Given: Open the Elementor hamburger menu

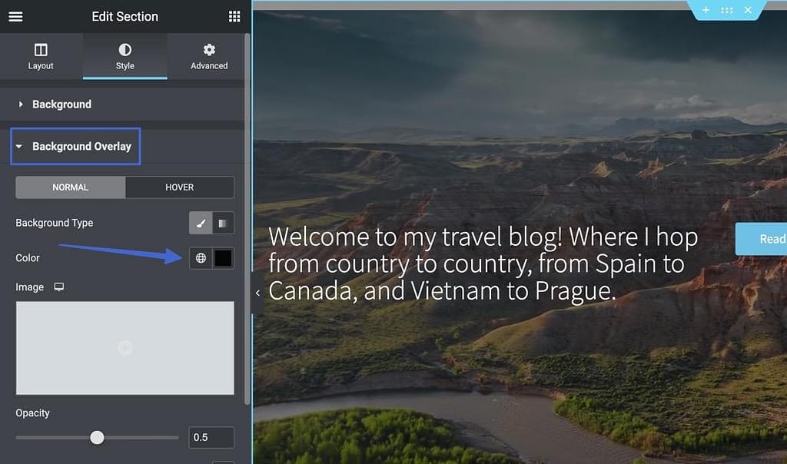Looking at the screenshot, I should 15,16.
